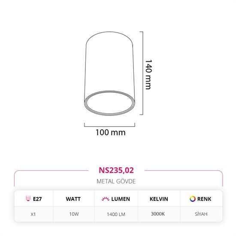
Task: Click the elliptical opening of the lamp
Action: pyautogui.click(x=109, y=103)
